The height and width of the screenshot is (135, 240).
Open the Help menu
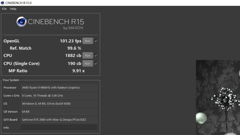13,9
